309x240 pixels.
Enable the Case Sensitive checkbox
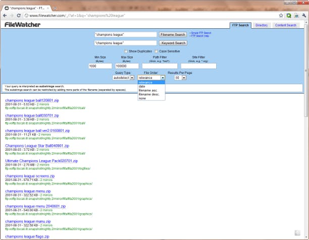(x=156, y=51)
